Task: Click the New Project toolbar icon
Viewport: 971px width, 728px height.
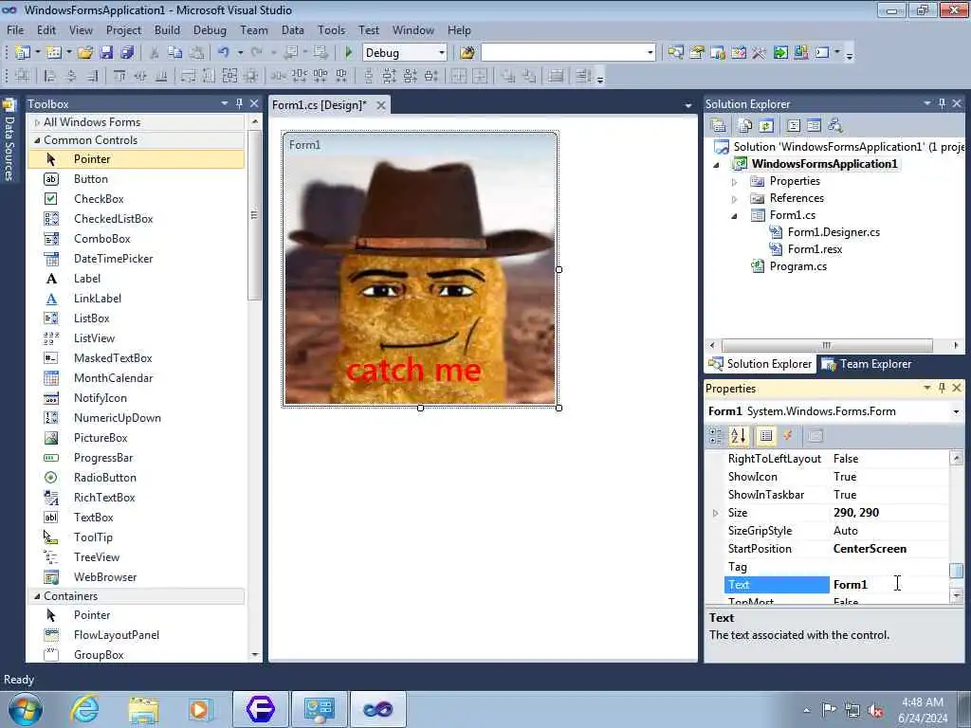Action: tap(23, 53)
